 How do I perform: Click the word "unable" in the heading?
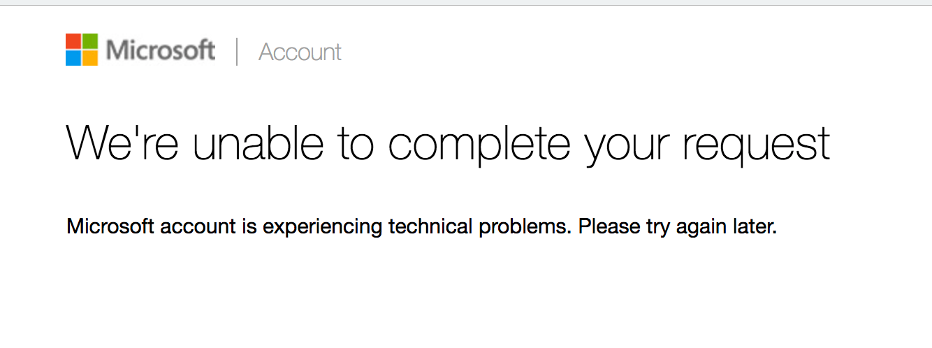tap(258, 143)
